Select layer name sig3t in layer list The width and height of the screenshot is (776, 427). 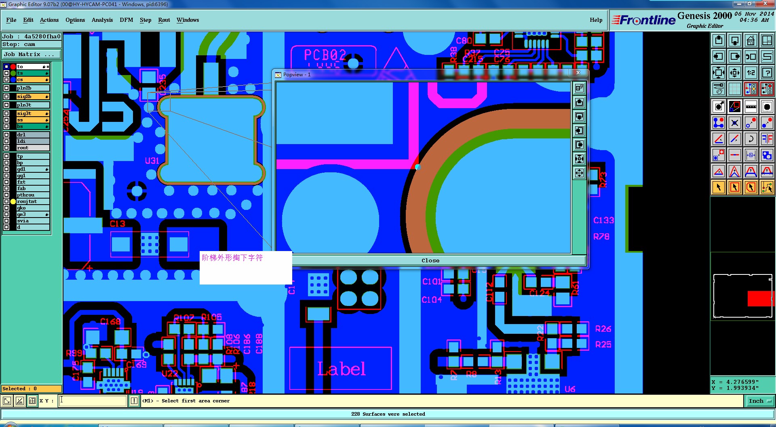33,113
